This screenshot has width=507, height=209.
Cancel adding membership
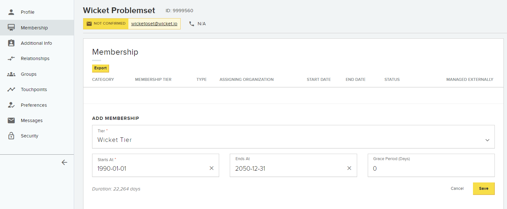(x=457, y=189)
